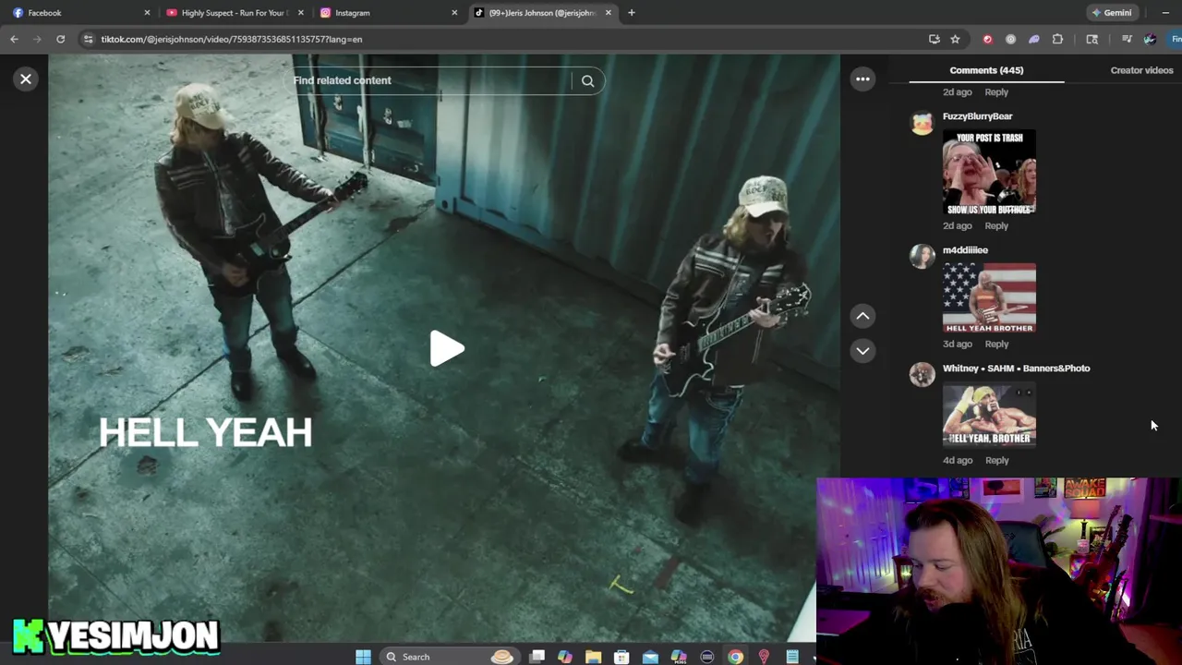Image resolution: width=1182 pixels, height=665 pixels.
Task: Click the site info icon in address bar
Action: [88, 40]
